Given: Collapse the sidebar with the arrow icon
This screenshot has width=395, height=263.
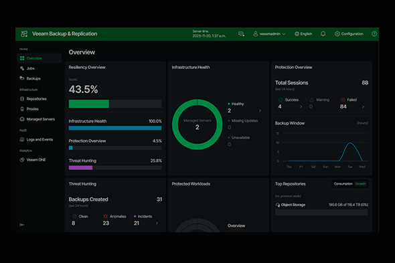Looking at the screenshot, I should click(x=22, y=225).
